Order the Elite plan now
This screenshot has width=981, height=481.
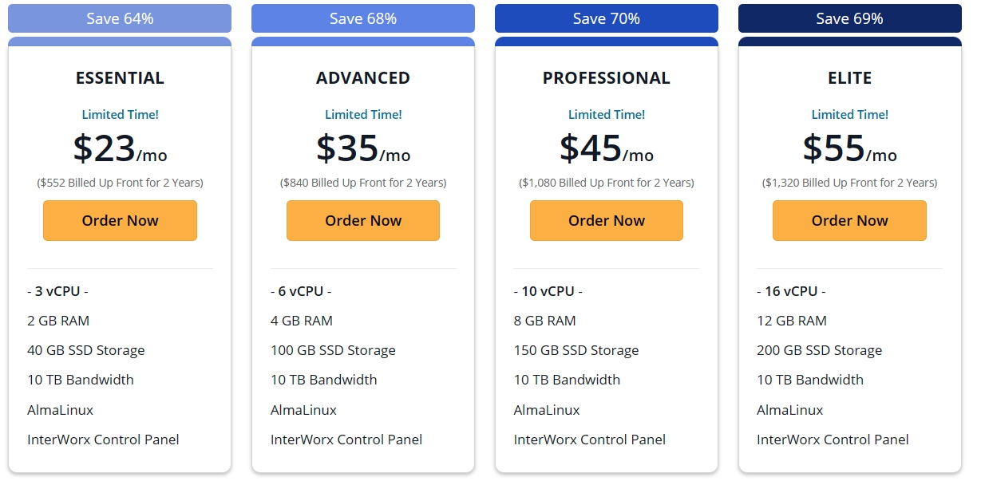click(x=849, y=221)
